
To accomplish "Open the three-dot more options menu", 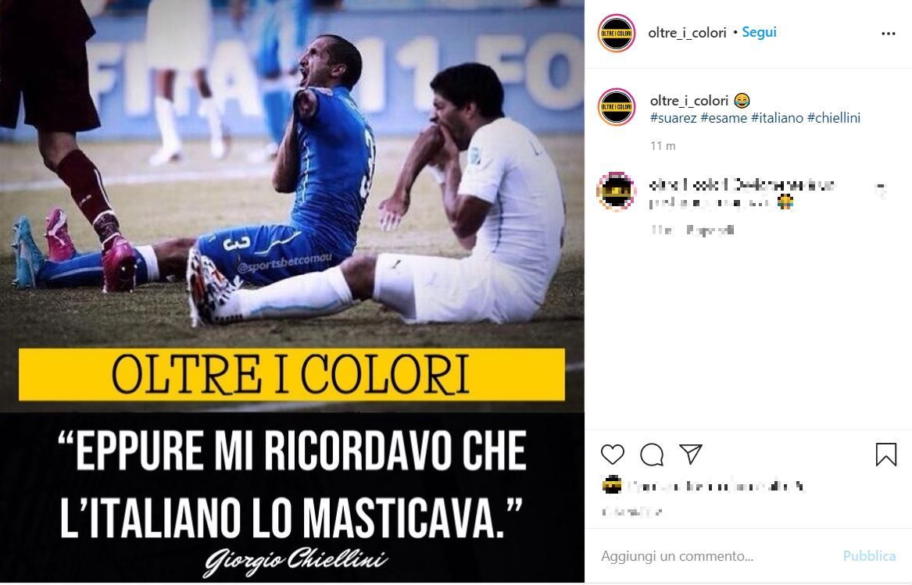I will click(888, 34).
